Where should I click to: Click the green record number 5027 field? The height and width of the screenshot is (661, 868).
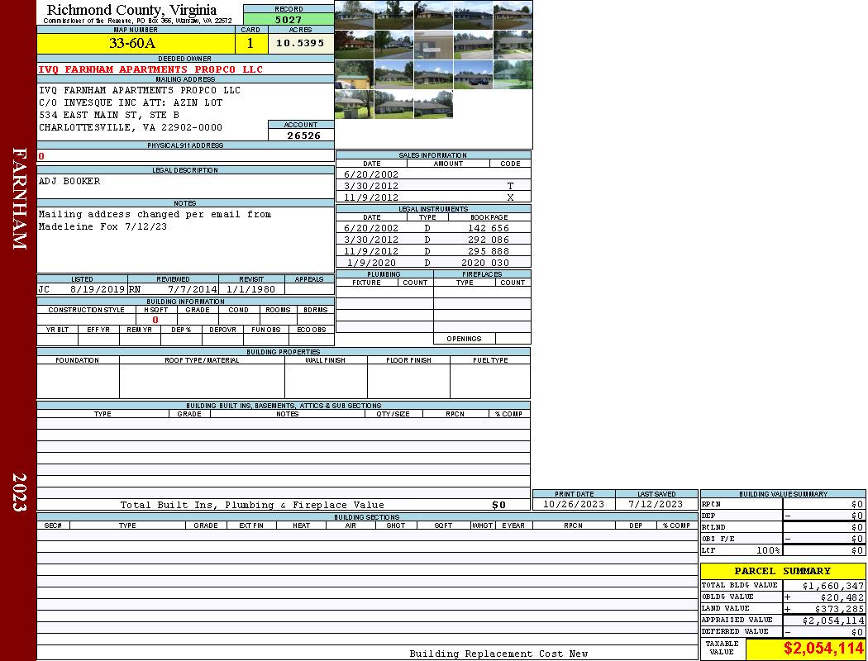288,20
